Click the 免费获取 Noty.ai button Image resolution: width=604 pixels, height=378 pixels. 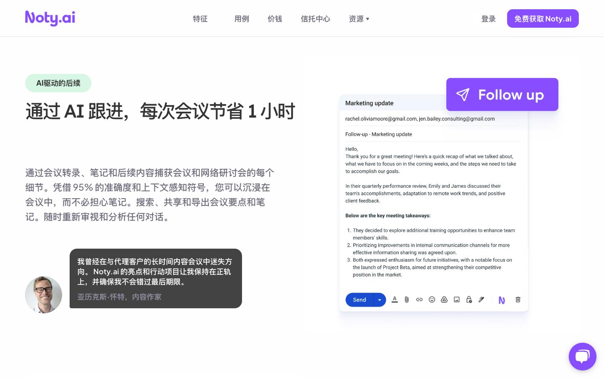543,18
